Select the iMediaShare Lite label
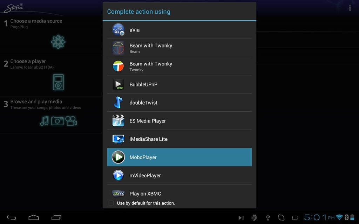 [148, 139]
